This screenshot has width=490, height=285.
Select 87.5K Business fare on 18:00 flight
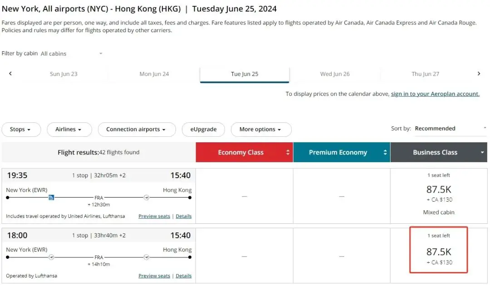pyautogui.click(x=439, y=252)
